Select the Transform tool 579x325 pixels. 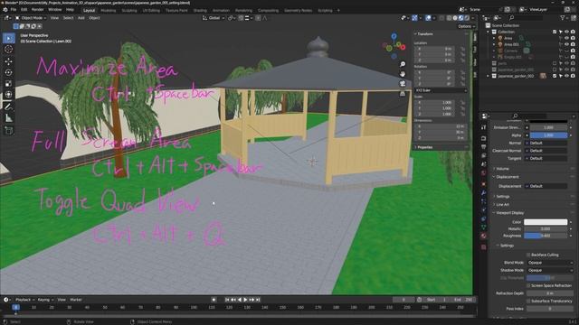(x=9, y=95)
